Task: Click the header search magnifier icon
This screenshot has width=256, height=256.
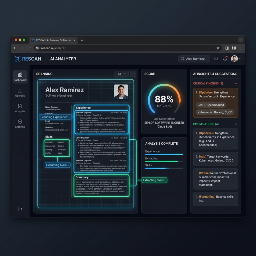Action: 216,59
